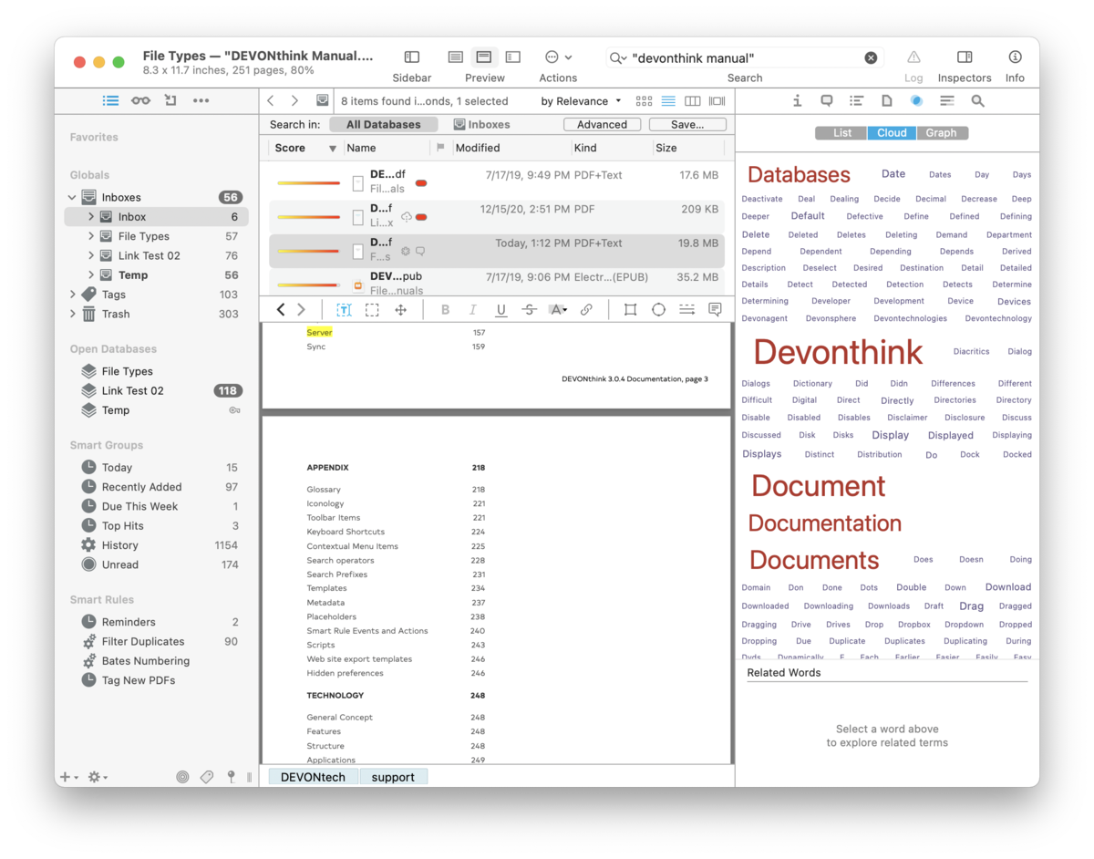Open the search magnifier options dropdown

(618, 58)
